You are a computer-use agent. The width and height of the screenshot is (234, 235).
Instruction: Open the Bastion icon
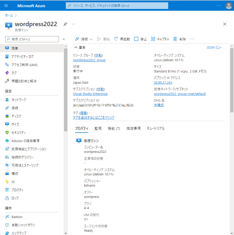(x=7, y=217)
